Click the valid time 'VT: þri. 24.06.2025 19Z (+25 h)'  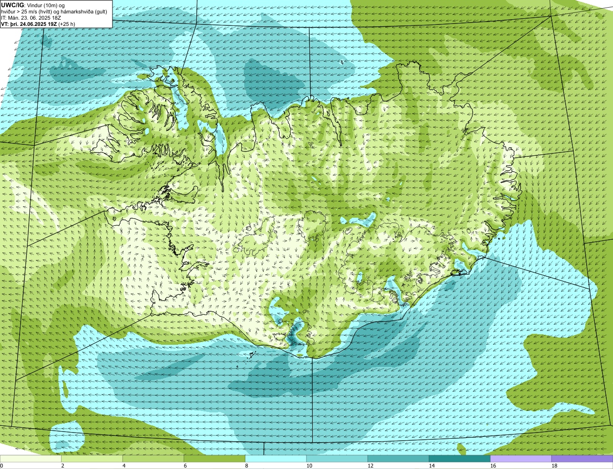tap(38, 23)
